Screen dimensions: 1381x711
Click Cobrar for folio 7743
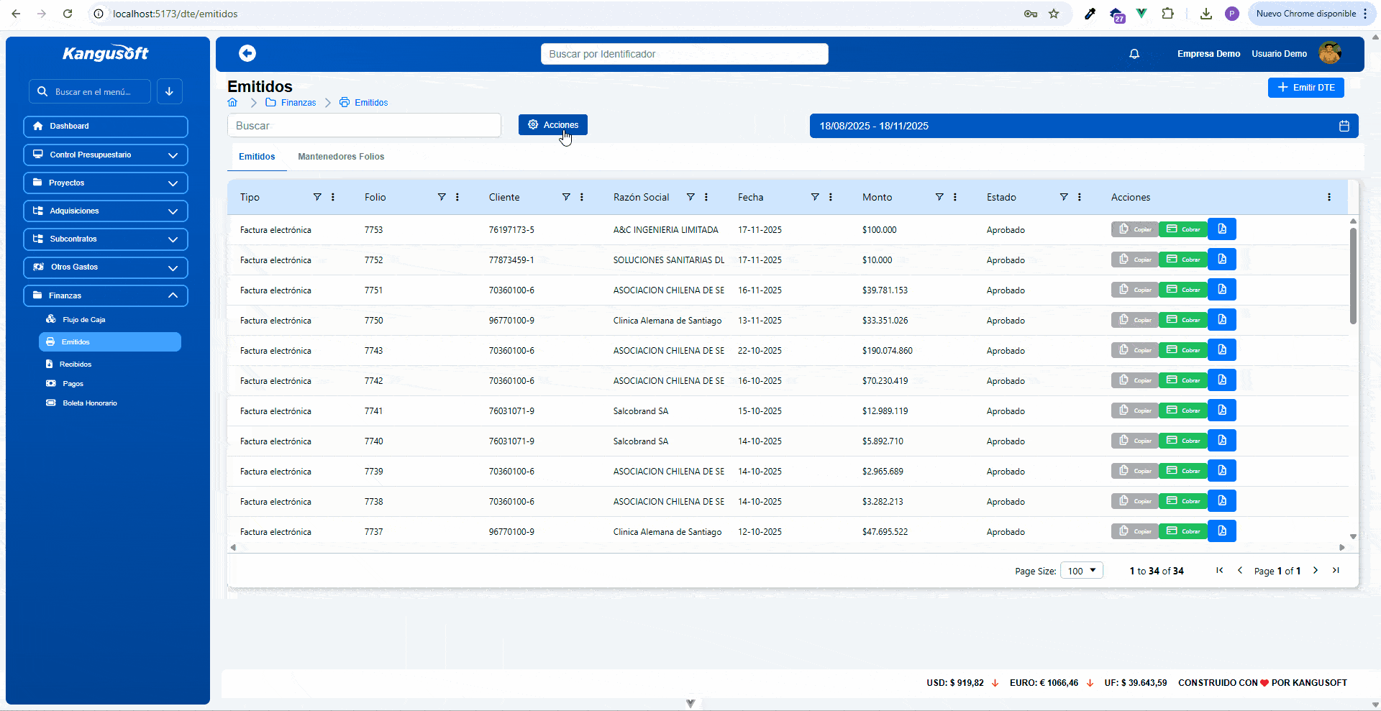(1183, 350)
